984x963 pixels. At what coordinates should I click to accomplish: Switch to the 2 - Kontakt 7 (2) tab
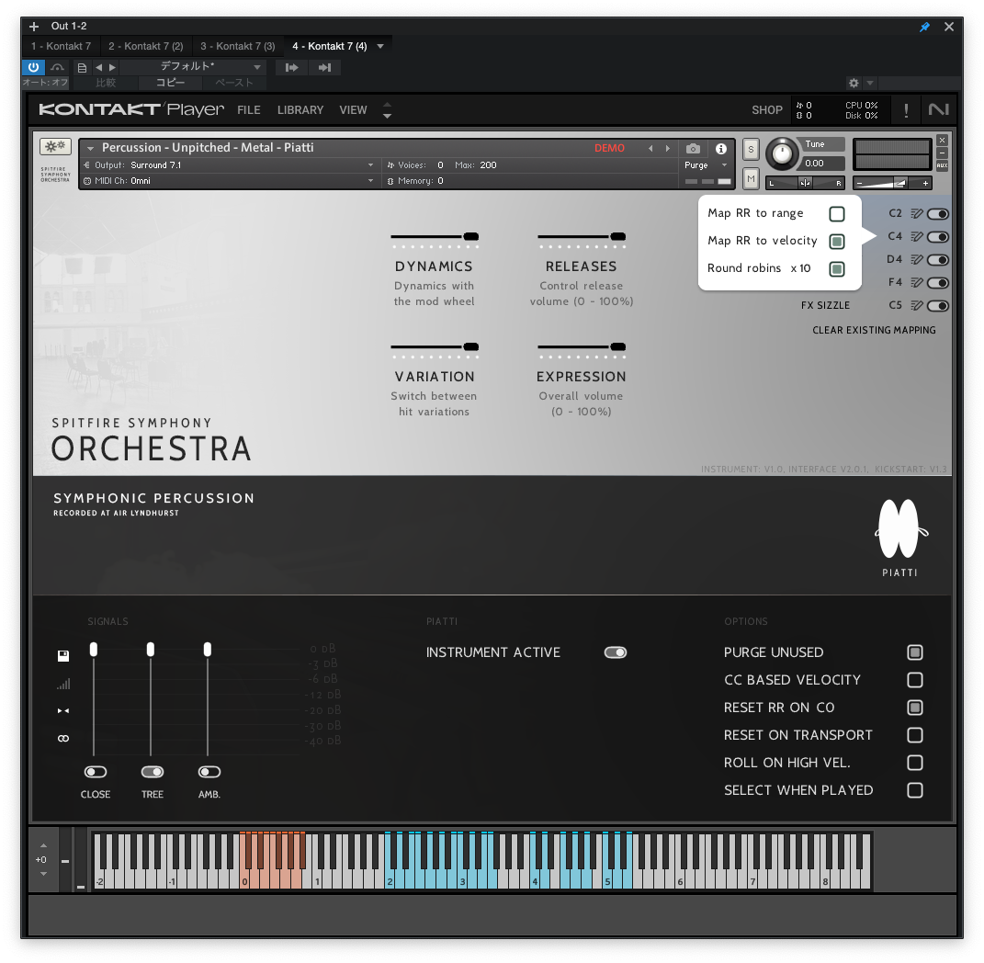145,46
